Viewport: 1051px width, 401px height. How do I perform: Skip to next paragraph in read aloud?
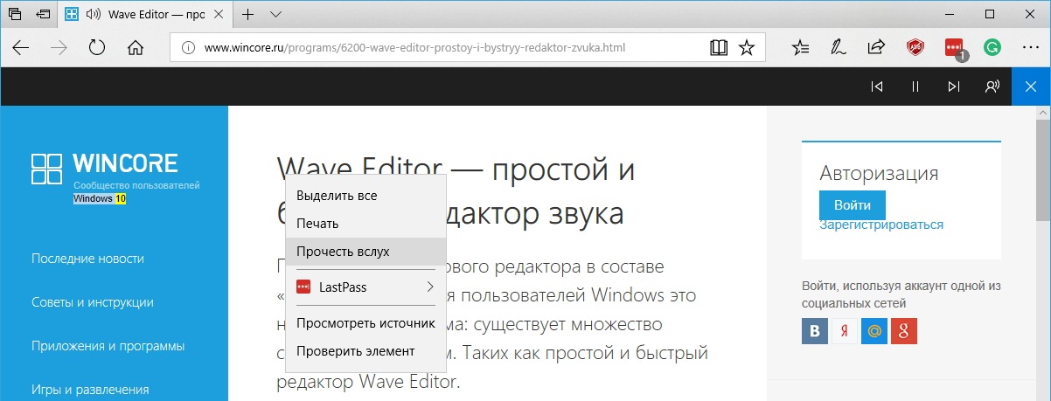(954, 86)
